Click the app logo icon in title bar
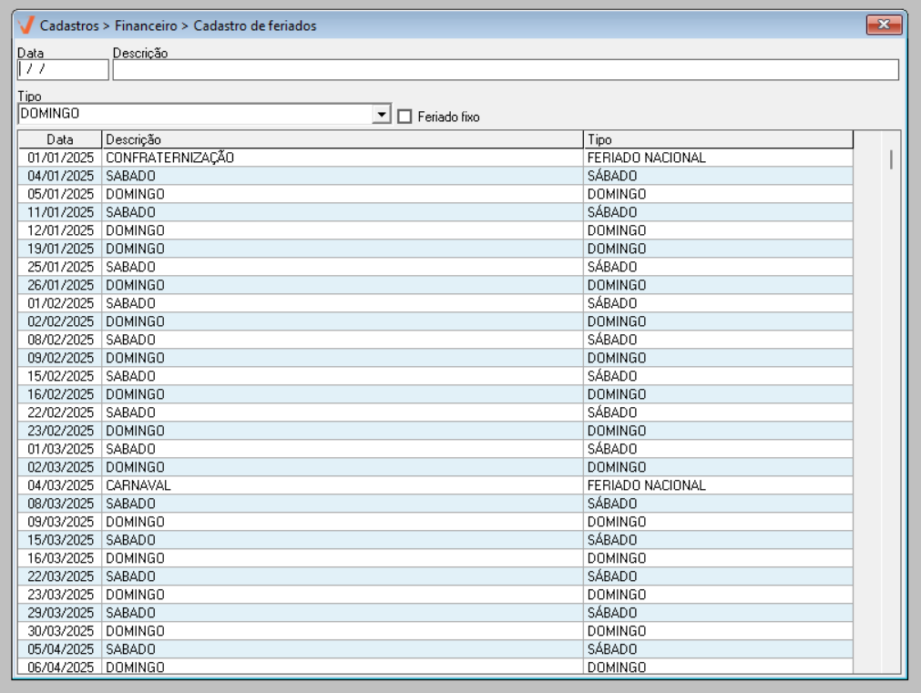Viewport: 921px width, 693px height. 26,25
